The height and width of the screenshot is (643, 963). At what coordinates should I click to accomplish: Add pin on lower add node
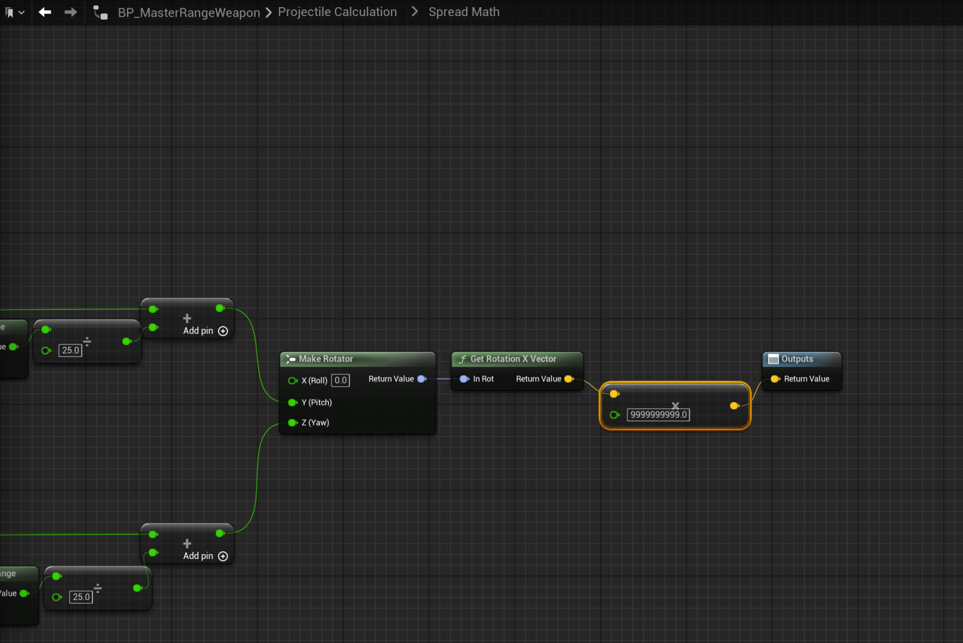click(x=205, y=556)
